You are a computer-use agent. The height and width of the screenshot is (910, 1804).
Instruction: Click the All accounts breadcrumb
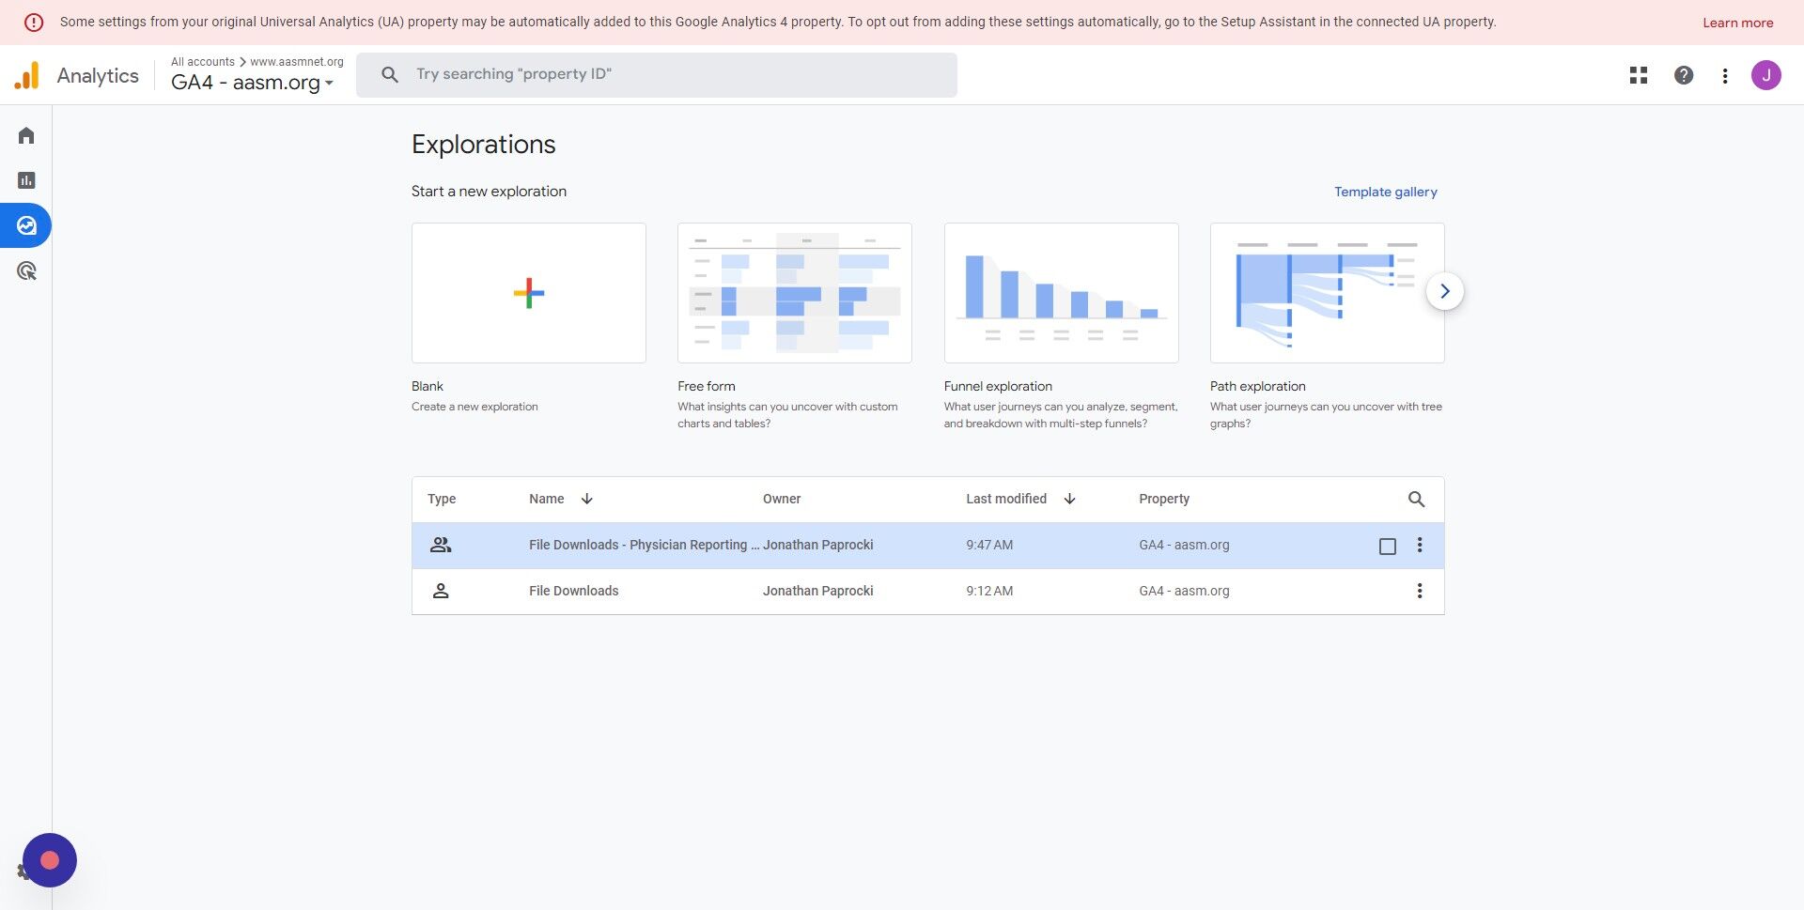point(203,62)
